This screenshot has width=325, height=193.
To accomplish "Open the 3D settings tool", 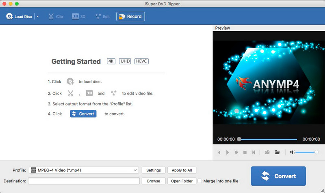I will pyautogui.click(x=79, y=17).
